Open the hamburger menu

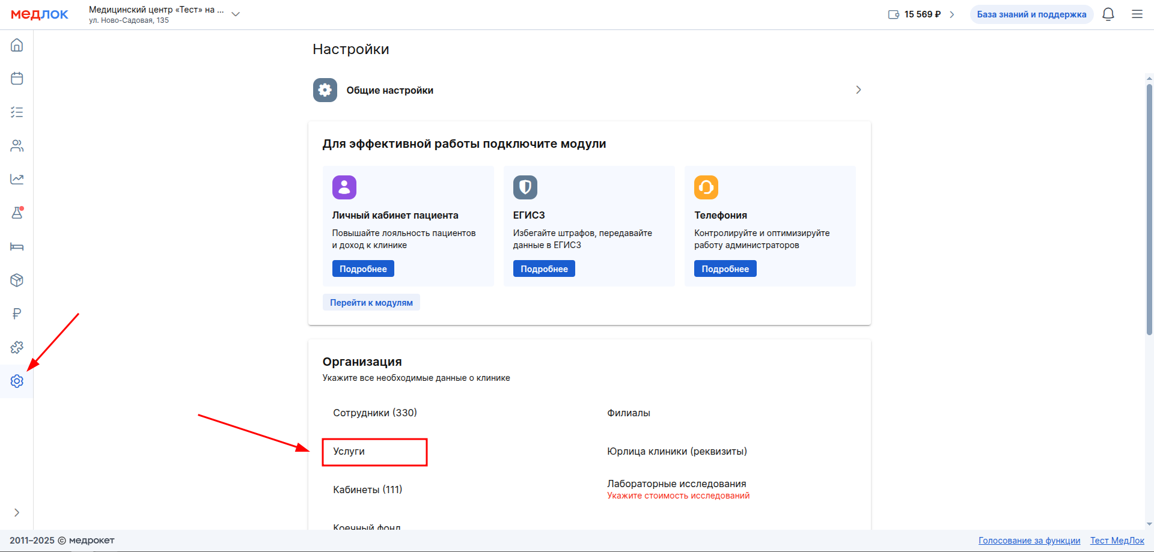tap(1137, 14)
